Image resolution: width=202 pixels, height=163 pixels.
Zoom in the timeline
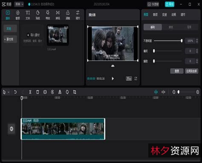(x=198, y=92)
